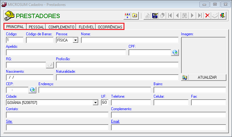
Task: Click the exit door icon in toolbar
Action: coord(222,16)
